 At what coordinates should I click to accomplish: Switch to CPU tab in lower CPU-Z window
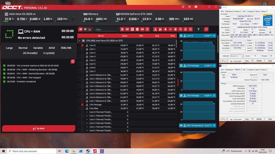(222, 69)
